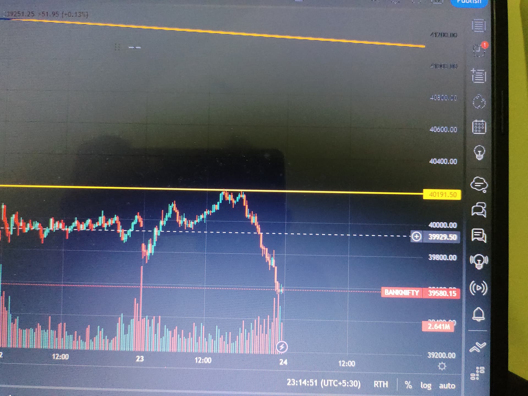Toggle percent scale mode

point(408,385)
